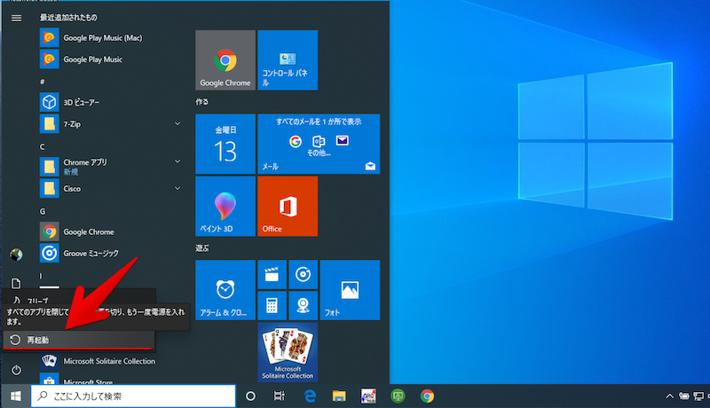
Task: Show hidden system tray icons
Action: (670, 396)
